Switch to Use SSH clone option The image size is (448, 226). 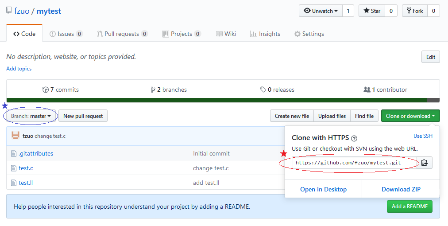(423, 136)
